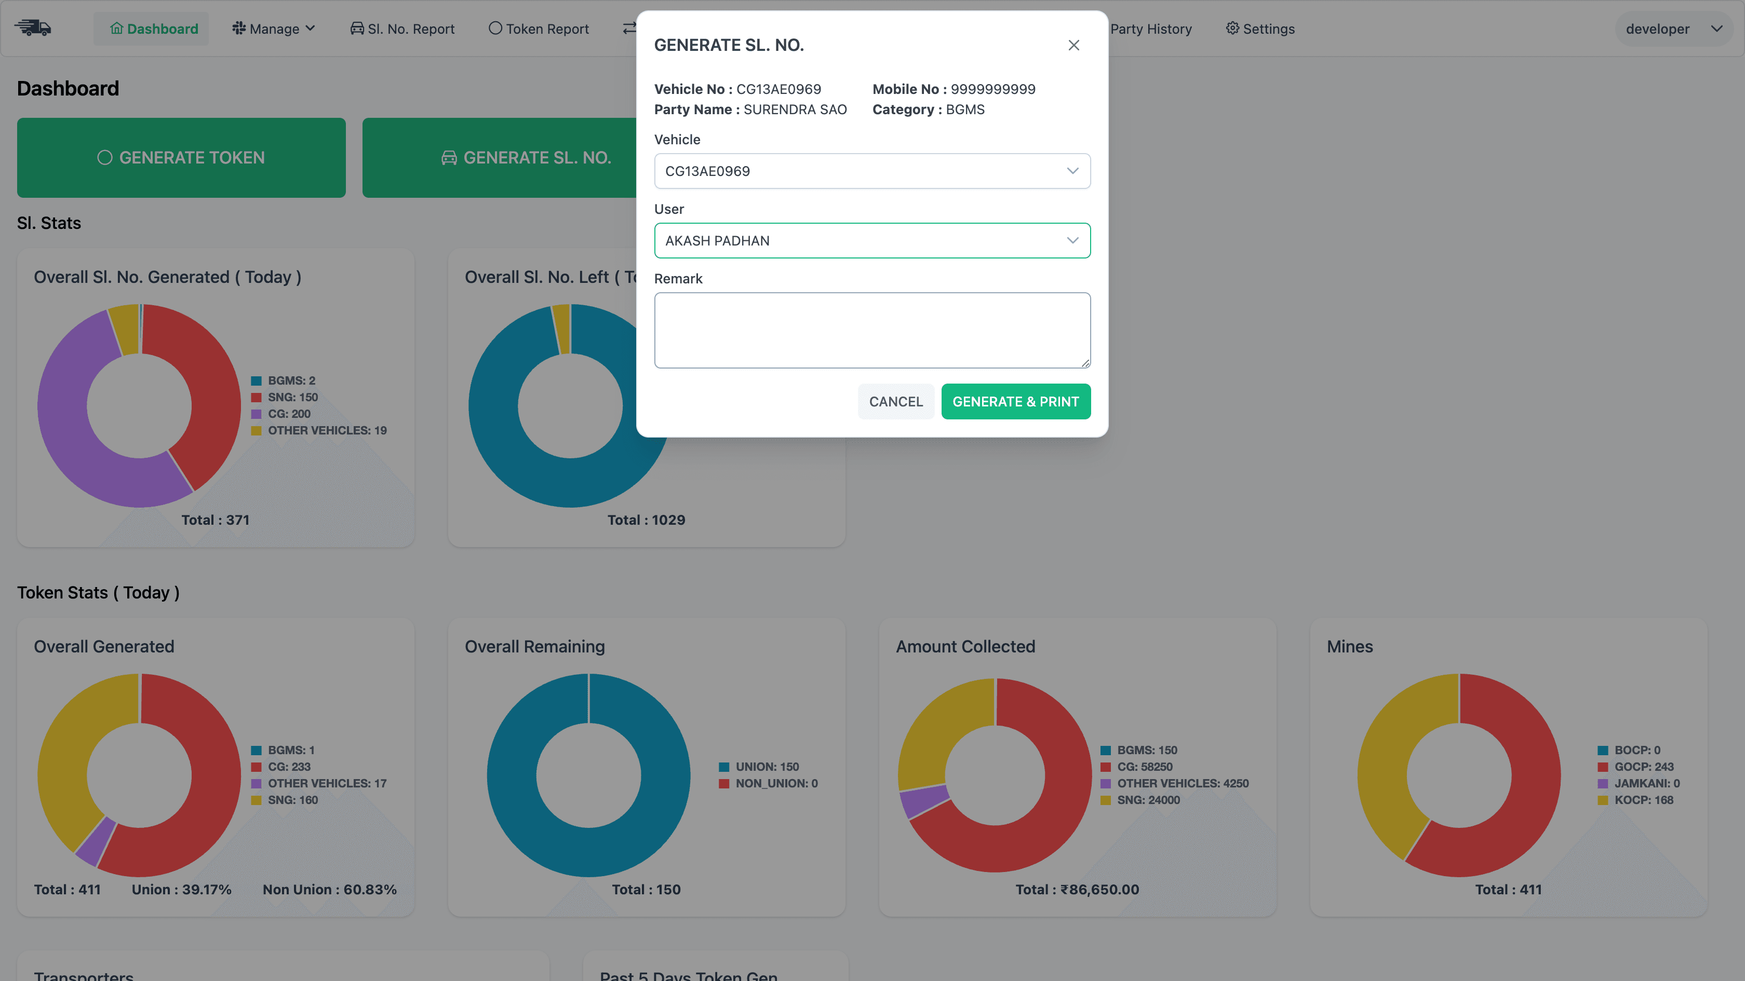
Task: Toggle the GOCP legend in Mines chart
Action: (x=1643, y=767)
